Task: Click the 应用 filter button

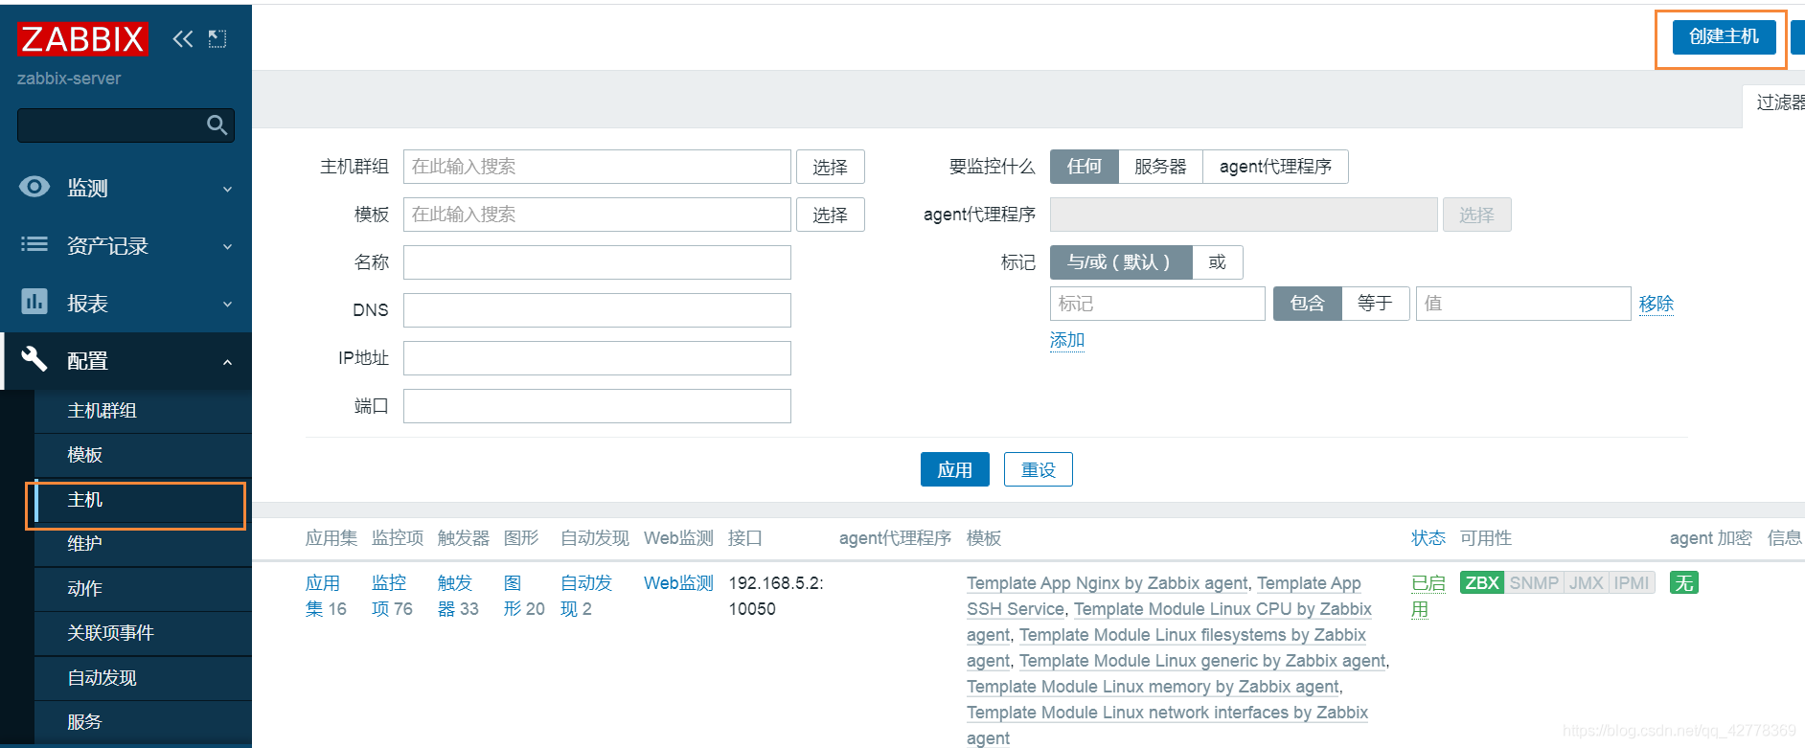Action: (x=954, y=469)
